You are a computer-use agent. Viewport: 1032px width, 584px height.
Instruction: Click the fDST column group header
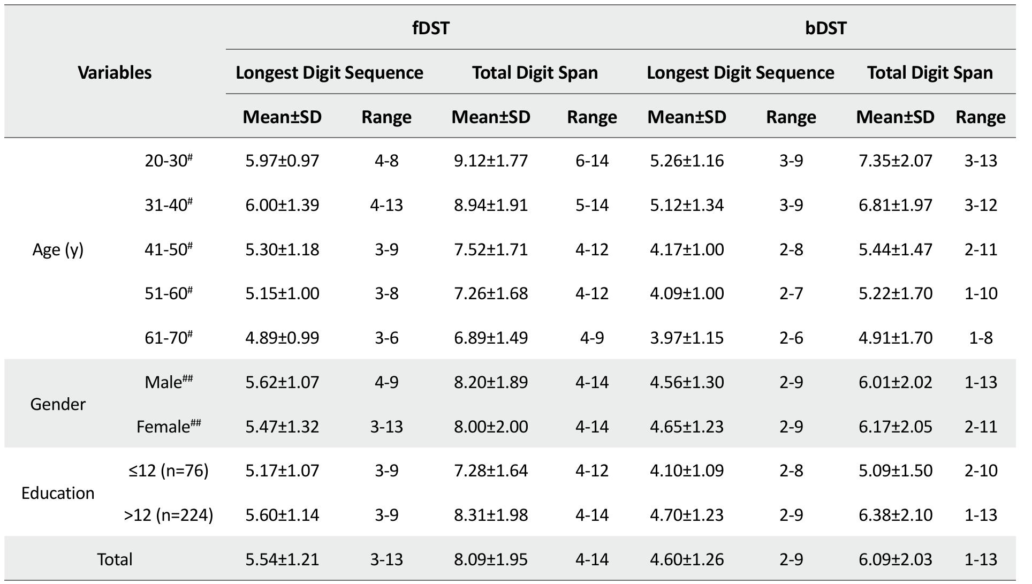point(430,28)
